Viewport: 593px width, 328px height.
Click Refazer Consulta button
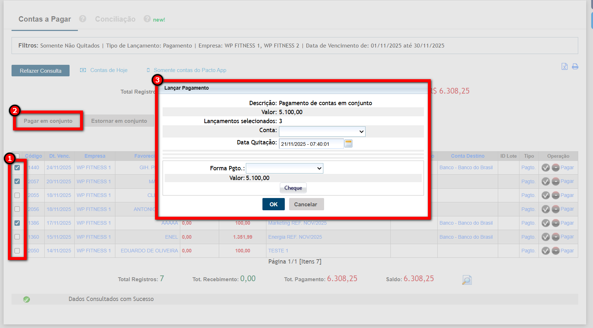pos(40,71)
